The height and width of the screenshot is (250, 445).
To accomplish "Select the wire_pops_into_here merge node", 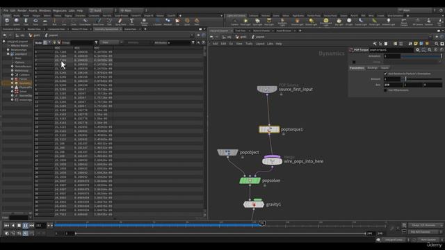I will coord(272,161).
